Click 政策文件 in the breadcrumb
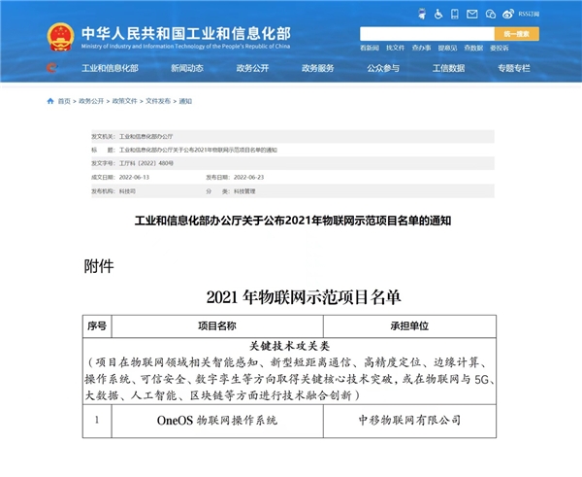The width and height of the screenshot is (582, 477). [124, 101]
